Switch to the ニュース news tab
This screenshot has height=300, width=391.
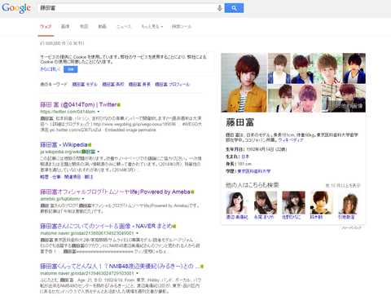point(124,26)
